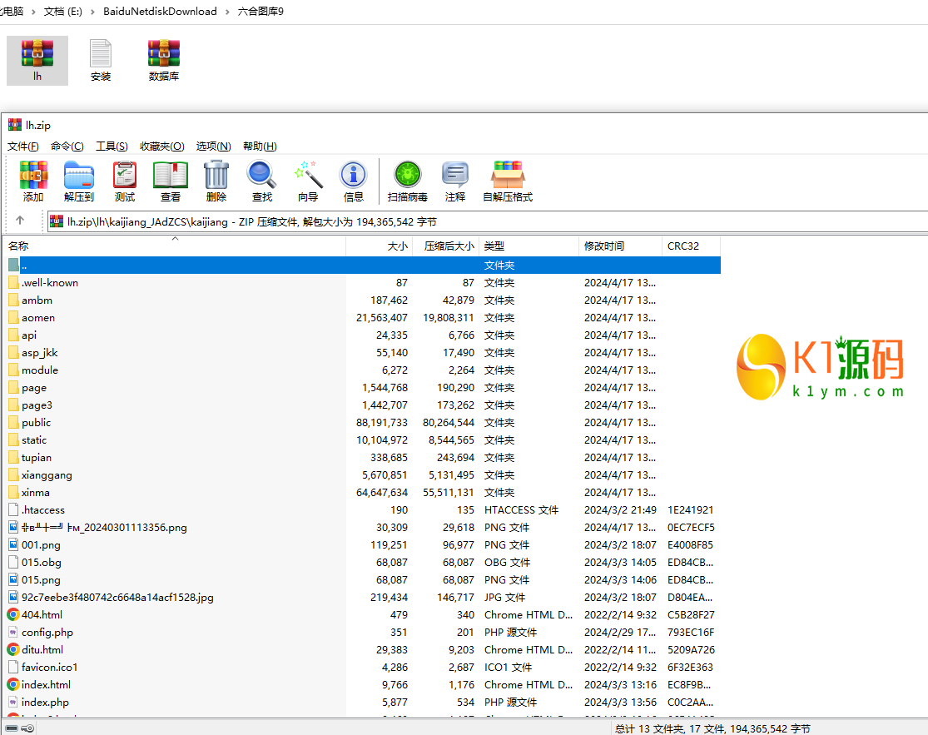Screen dimensions: 928x735
Task: Select the aomen folder row
Action: 38,318
